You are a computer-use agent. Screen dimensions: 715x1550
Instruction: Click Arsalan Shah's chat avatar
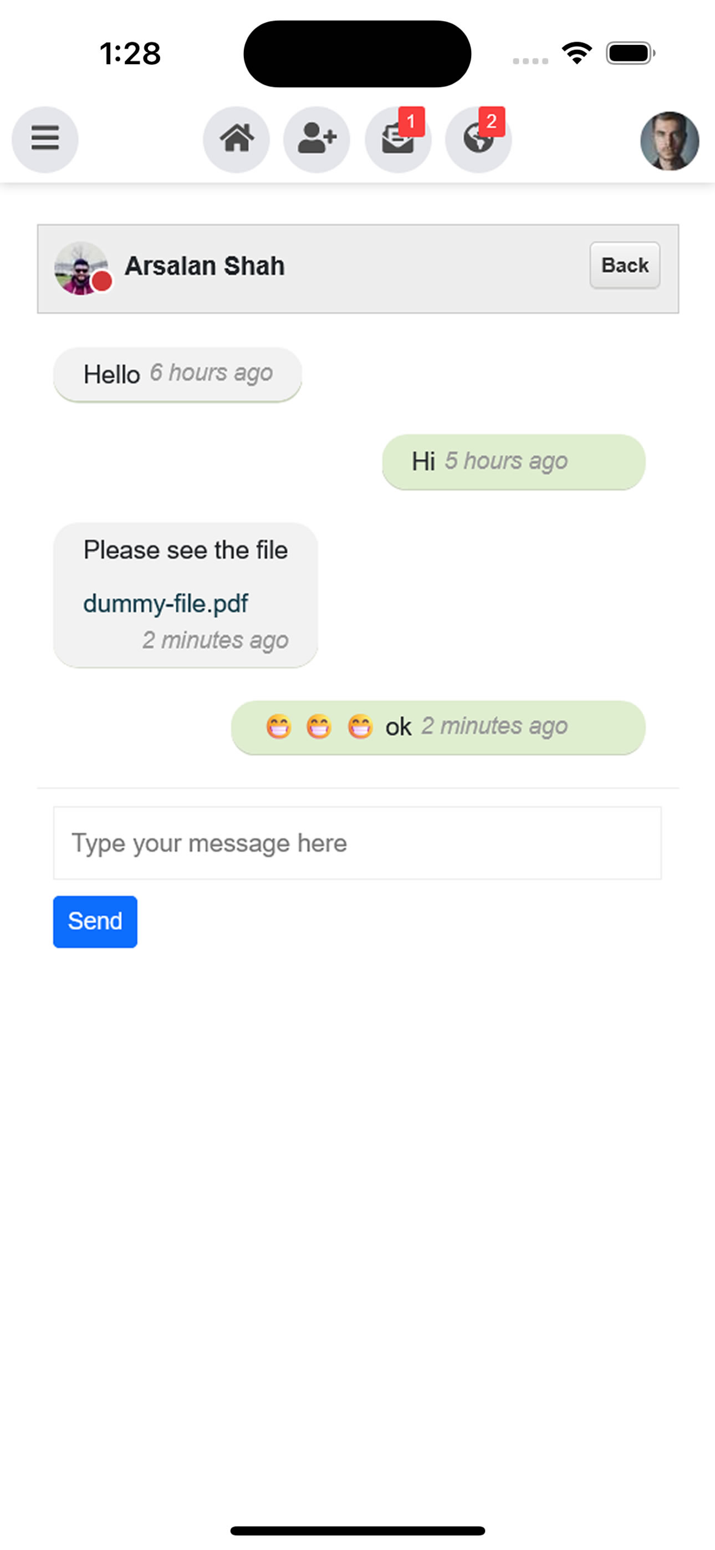tap(81, 268)
